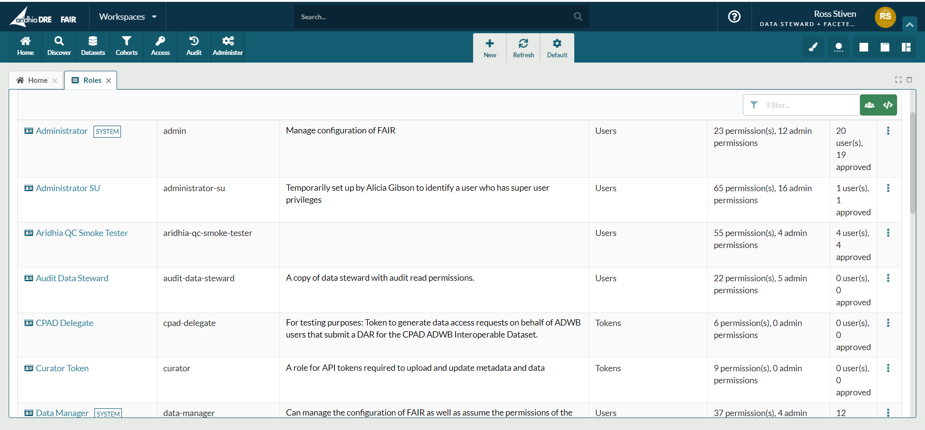Click Refresh in the toolbar
Viewport: 925px width, 430px height.
tap(523, 48)
